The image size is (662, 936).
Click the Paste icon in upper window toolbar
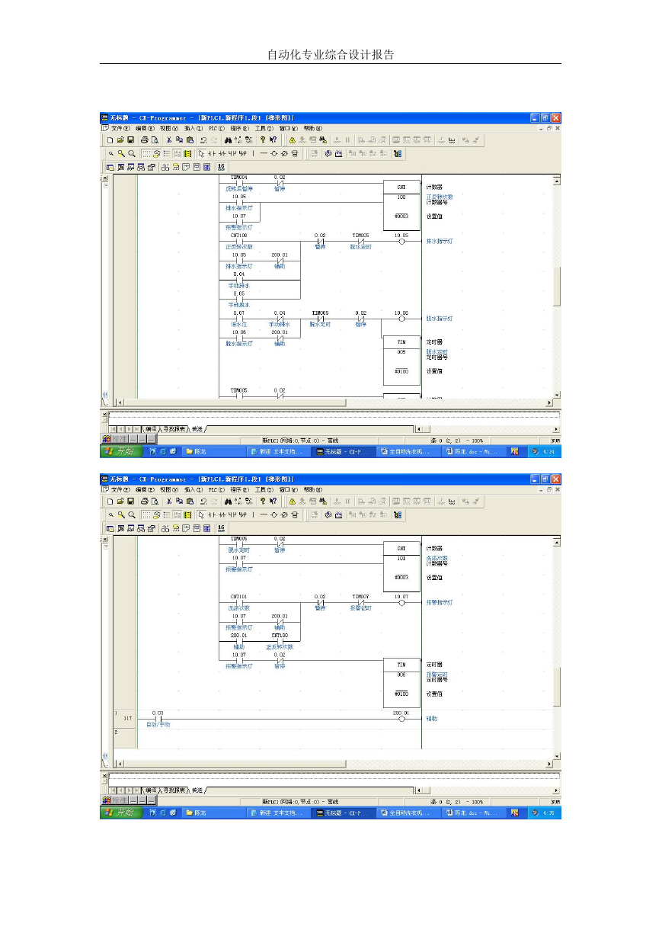[190, 140]
